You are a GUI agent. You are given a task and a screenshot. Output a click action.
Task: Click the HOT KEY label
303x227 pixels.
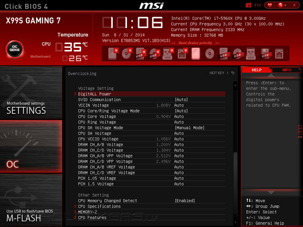(x=217, y=73)
